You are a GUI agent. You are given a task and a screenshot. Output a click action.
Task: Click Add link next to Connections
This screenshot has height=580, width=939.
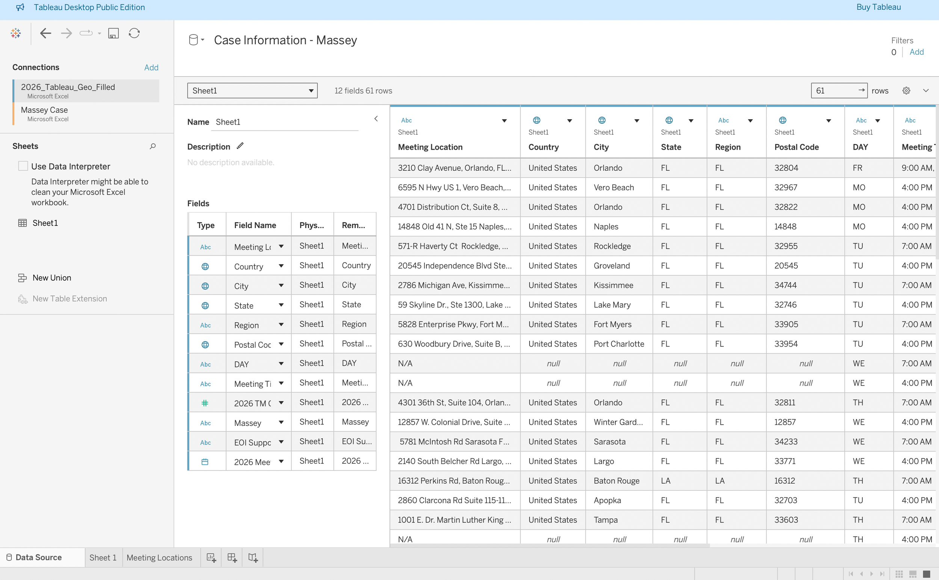151,68
